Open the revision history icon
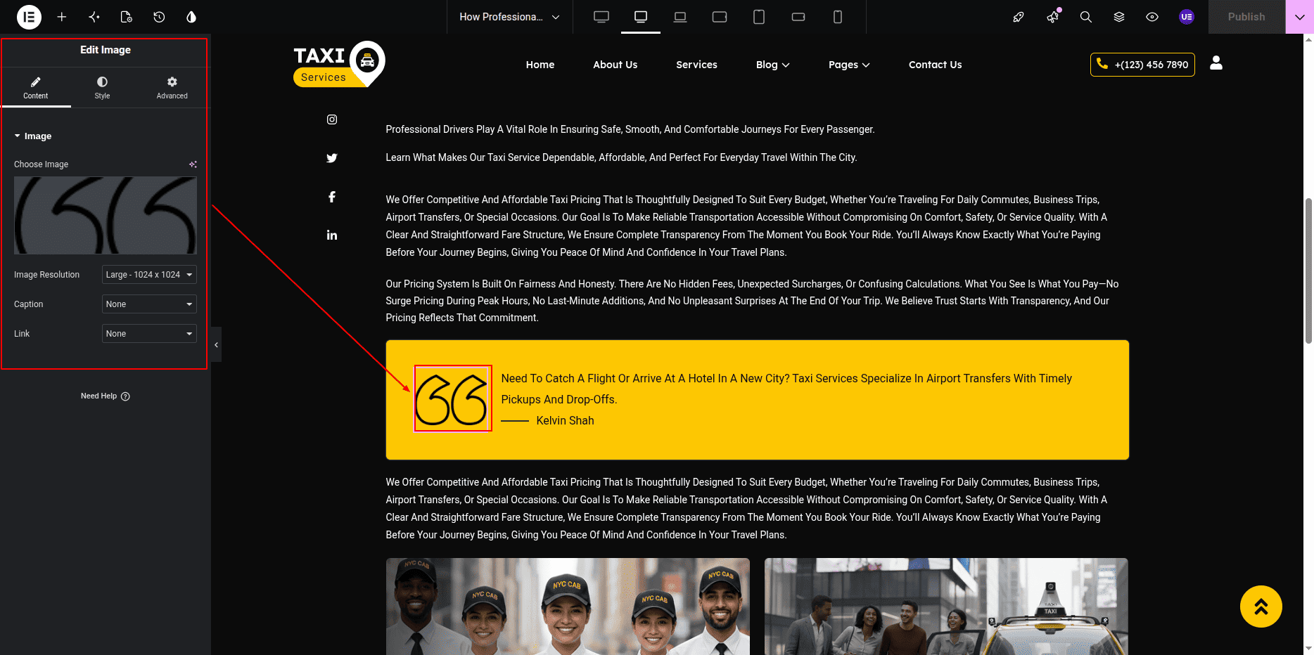 point(159,17)
